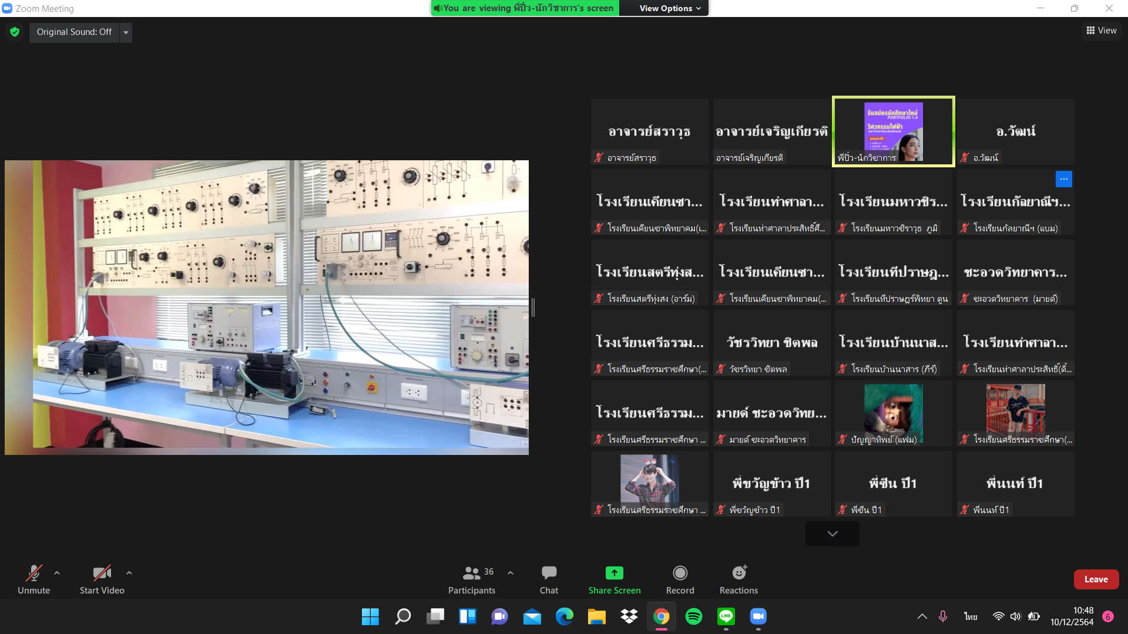Show next page of participant tiles

(832, 534)
